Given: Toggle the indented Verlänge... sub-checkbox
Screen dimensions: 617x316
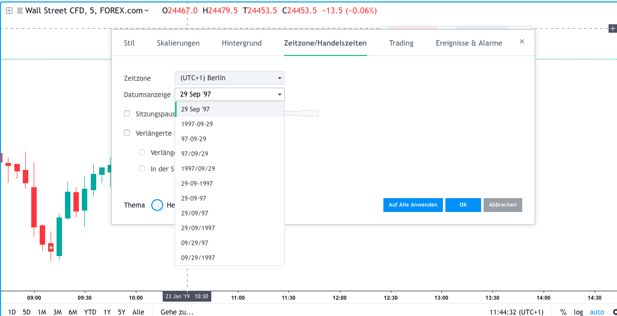Looking at the screenshot, I should pos(142,152).
